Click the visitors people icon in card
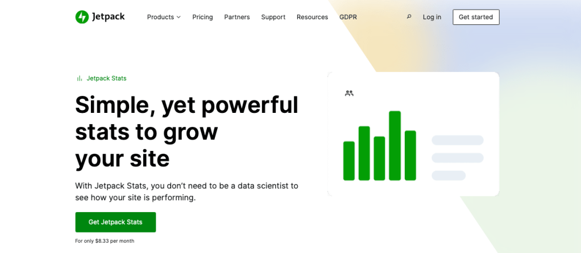Viewport: 581px width, 253px height. pos(349,93)
